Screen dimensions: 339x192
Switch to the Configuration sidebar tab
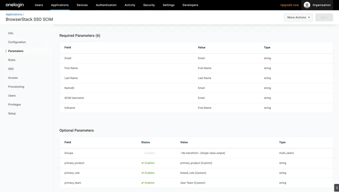[17, 42]
